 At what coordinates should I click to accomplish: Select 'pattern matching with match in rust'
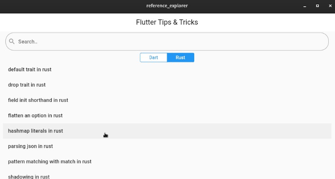(167, 162)
